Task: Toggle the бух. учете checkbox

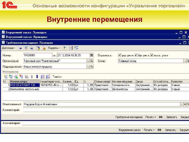Action: 136,55
